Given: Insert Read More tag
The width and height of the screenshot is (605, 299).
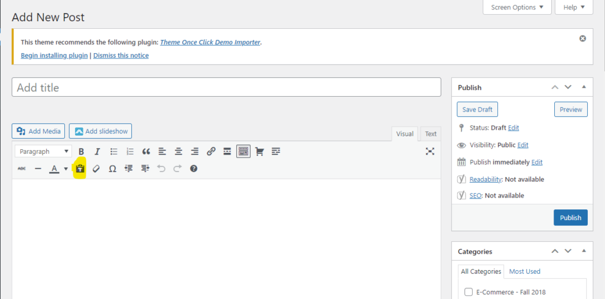Looking at the screenshot, I should click(x=227, y=152).
